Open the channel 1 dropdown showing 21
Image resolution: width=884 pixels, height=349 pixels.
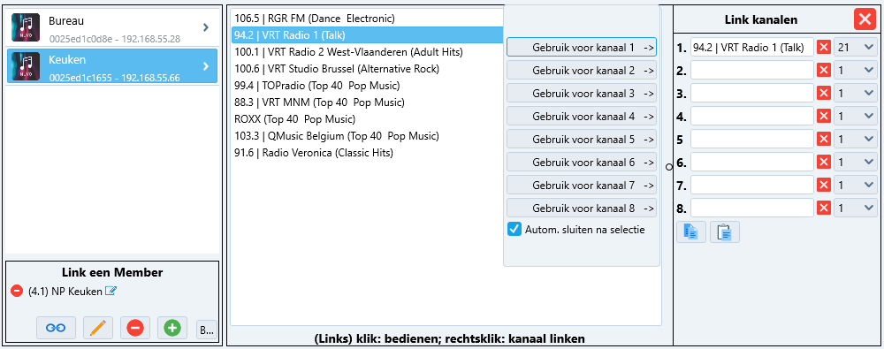point(855,48)
